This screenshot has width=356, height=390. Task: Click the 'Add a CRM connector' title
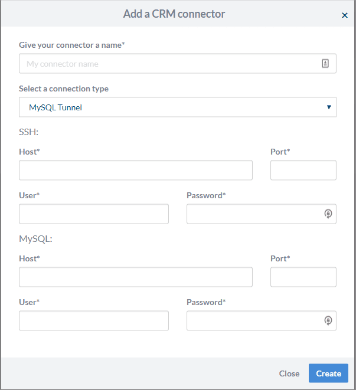(x=174, y=14)
